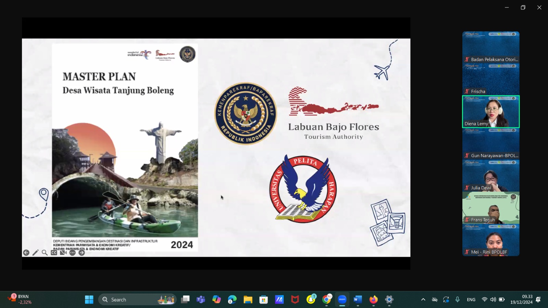
Task: Open Wi-Fi network settings in the tray
Action: [x=484, y=299]
